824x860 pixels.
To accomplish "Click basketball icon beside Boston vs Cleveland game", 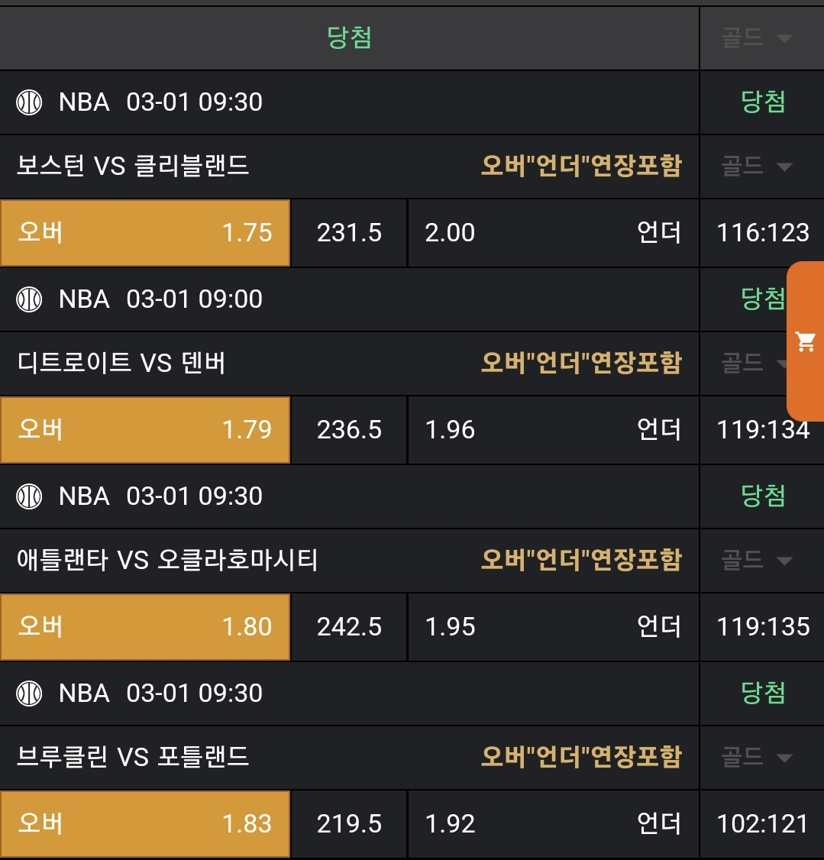I will click(x=30, y=102).
